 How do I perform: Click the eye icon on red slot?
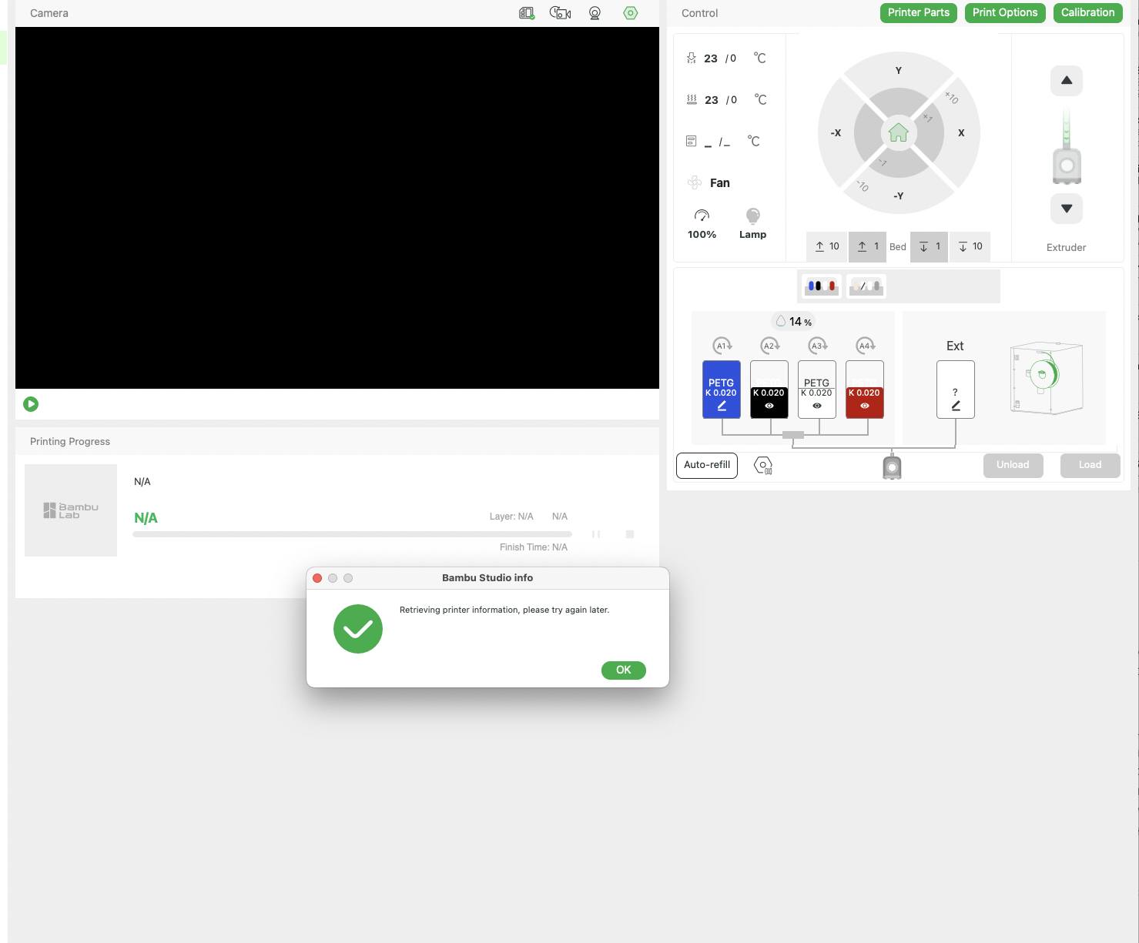tap(865, 406)
